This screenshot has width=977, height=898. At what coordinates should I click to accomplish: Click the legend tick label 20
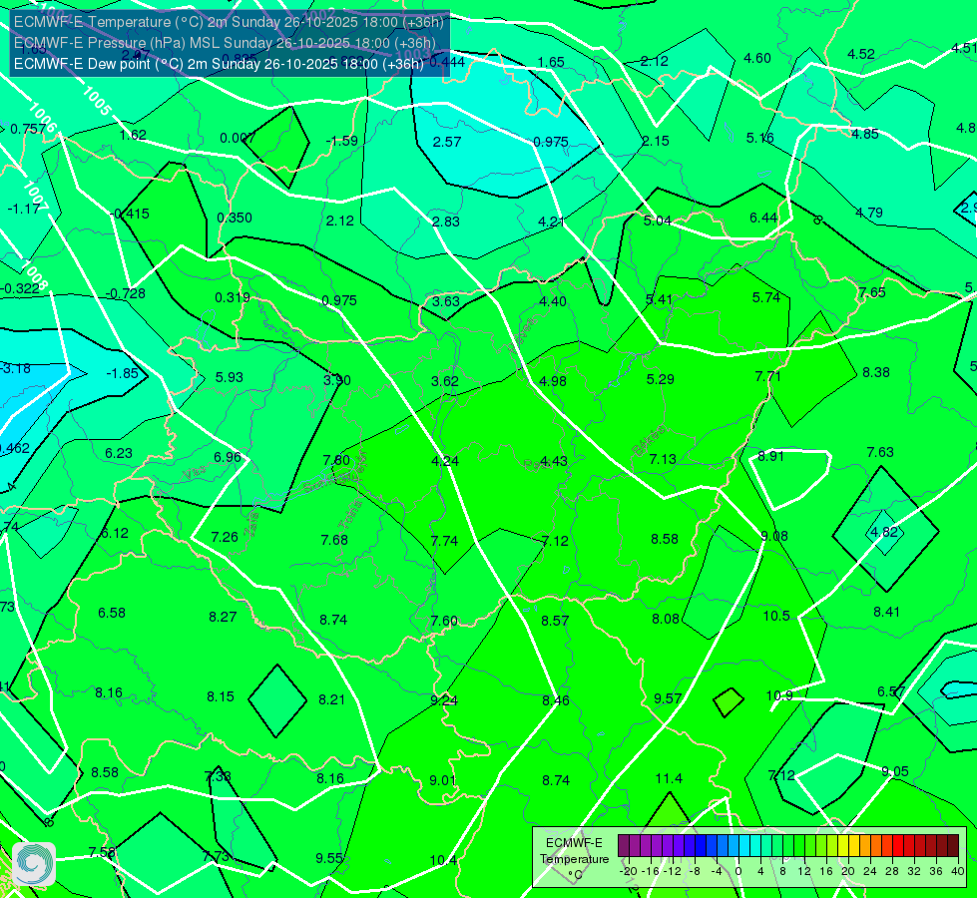click(x=847, y=871)
